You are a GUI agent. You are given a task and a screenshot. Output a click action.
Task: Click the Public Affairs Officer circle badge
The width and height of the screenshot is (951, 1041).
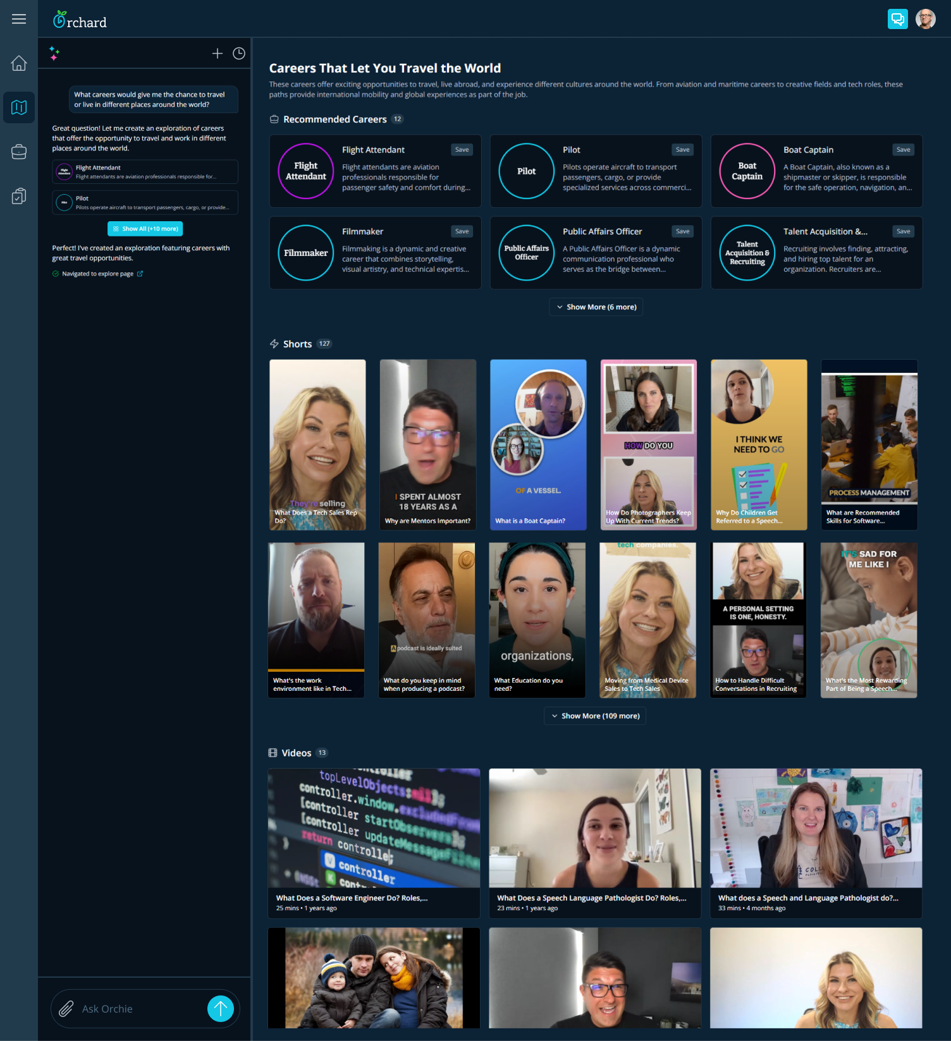pos(527,253)
